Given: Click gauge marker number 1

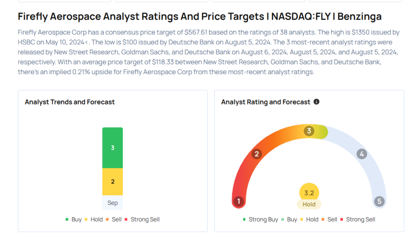Looking at the screenshot, I should pyautogui.click(x=239, y=201).
